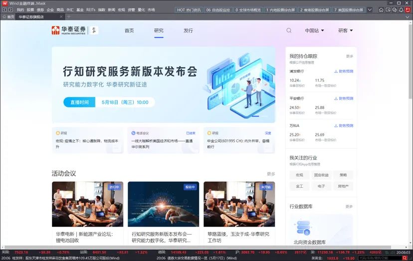Viewport: 413px width, 261px height.
Task: Open the 基金 menu
Action: (80, 10)
